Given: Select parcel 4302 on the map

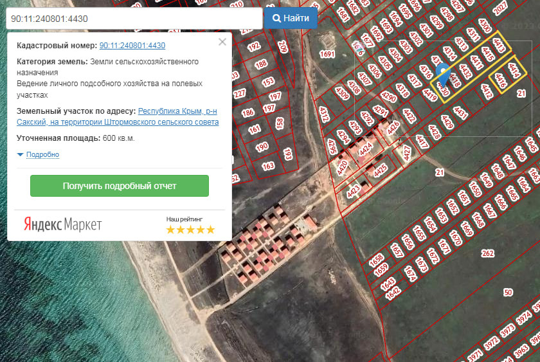Looking at the screenshot, I should [416, 39].
